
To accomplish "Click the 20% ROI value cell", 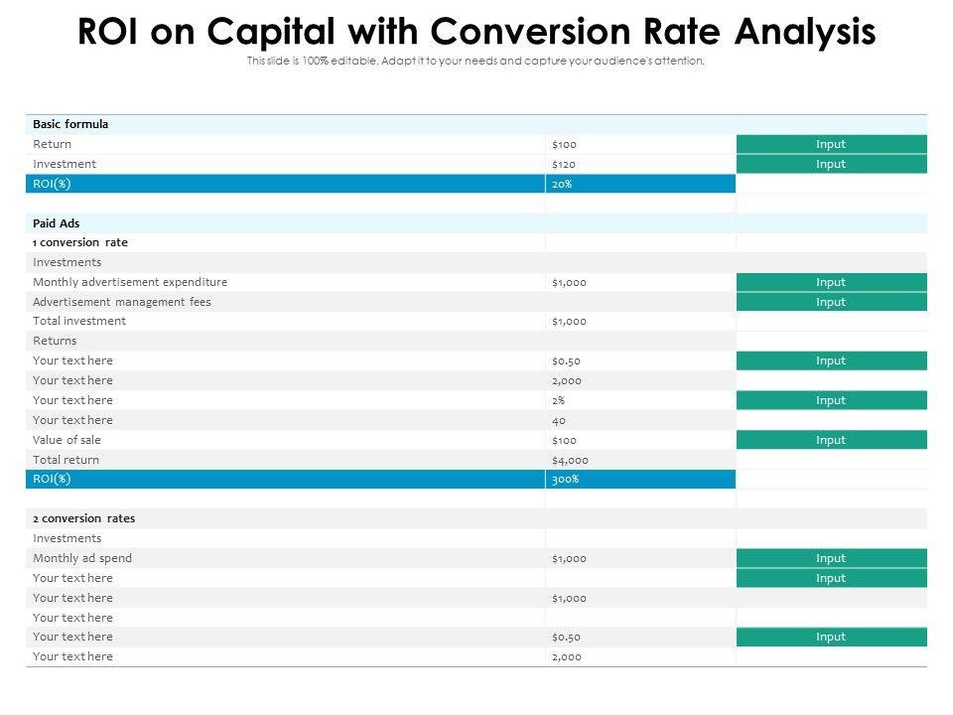I will tap(562, 184).
